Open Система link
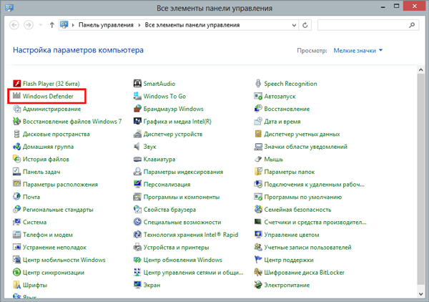Viewport: 429px width, 302px height. pyautogui.click(x=34, y=222)
